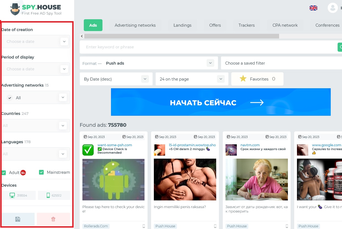Open the l5-id-prostamin.wowtop.sho link
The image size is (342, 229).
(x=192, y=145)
